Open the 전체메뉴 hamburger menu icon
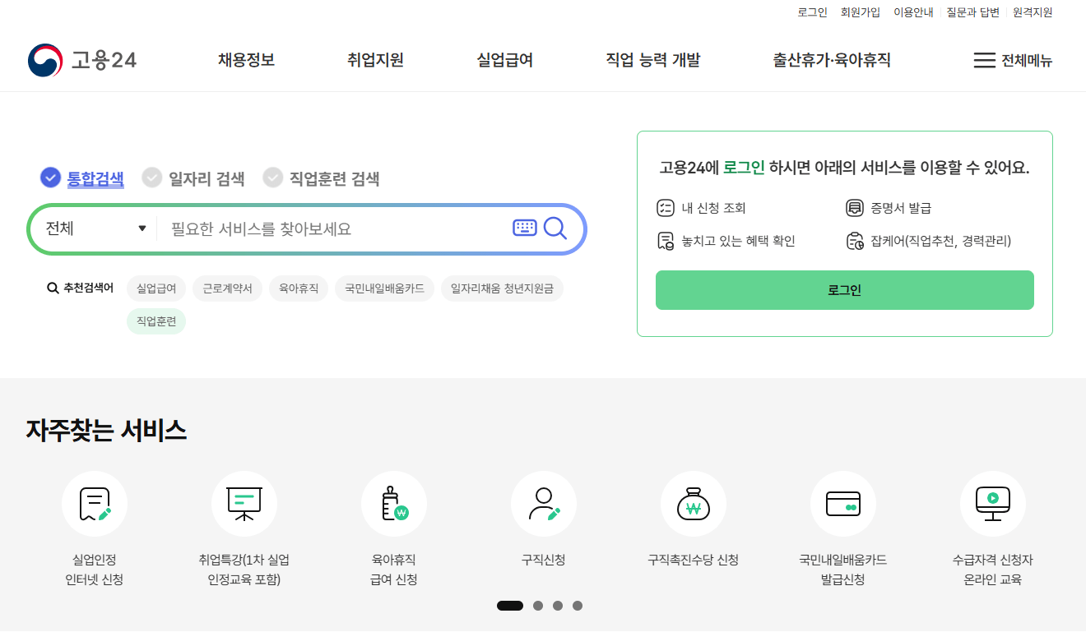Screen dimensions: 1086x632 click(984, 60)
